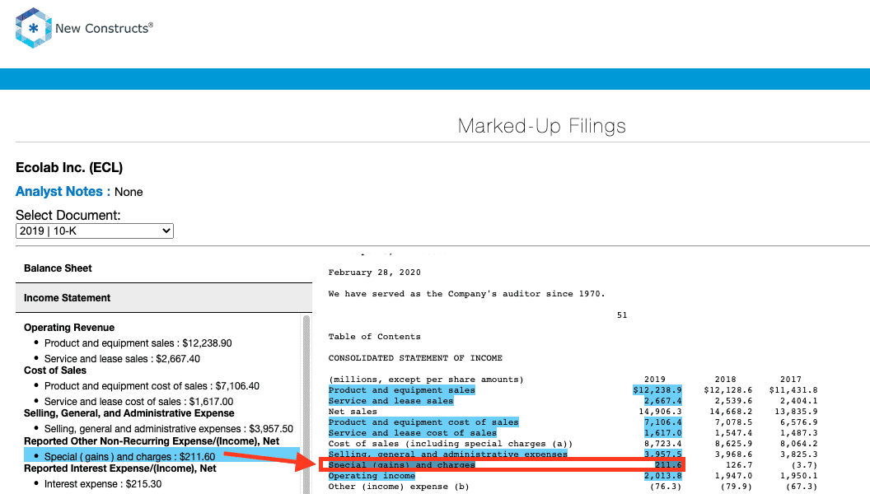Select Service and lease sales: $2,667.40 item
Image resolution: width=870 pixels, height=494 pixels.
tap(122, 359)
